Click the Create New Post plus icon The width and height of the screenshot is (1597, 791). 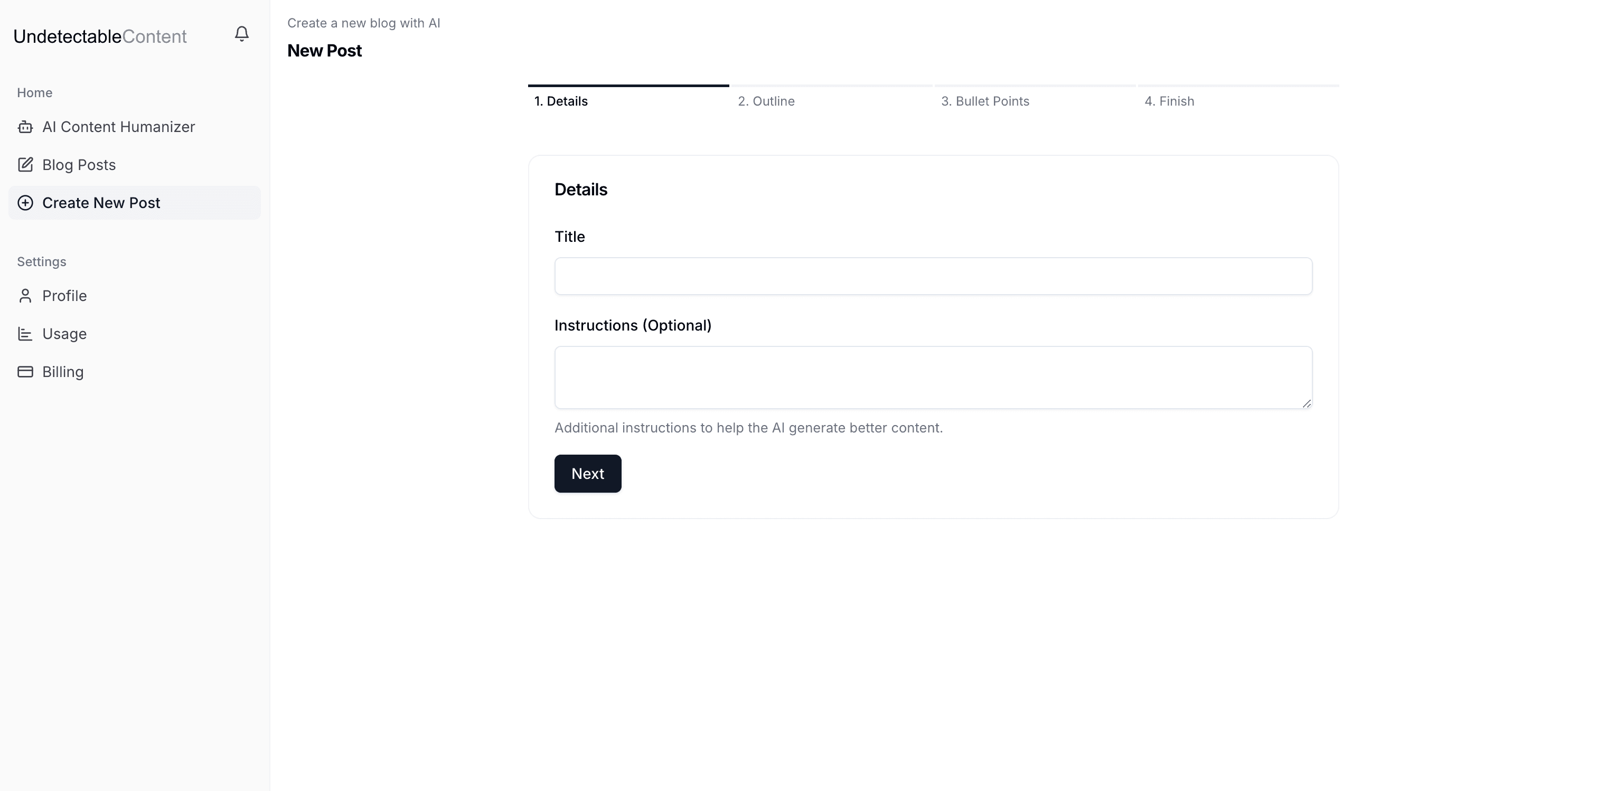pyautogui.click(x=25, y=203)
